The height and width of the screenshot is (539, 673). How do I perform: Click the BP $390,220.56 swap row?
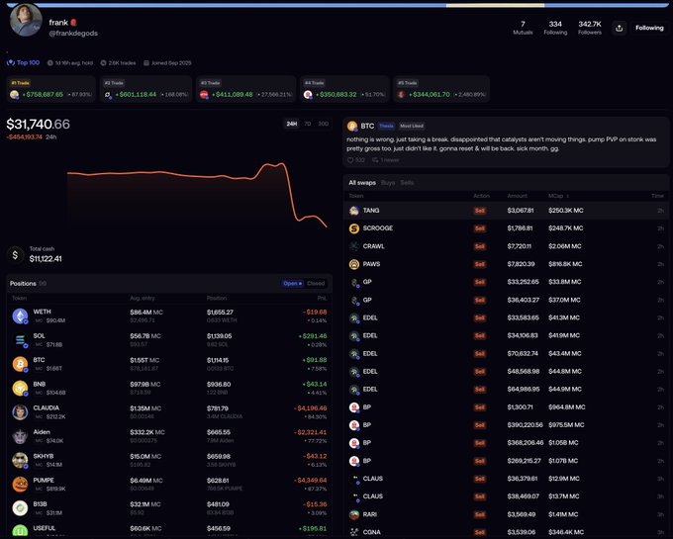click(506, 425)
